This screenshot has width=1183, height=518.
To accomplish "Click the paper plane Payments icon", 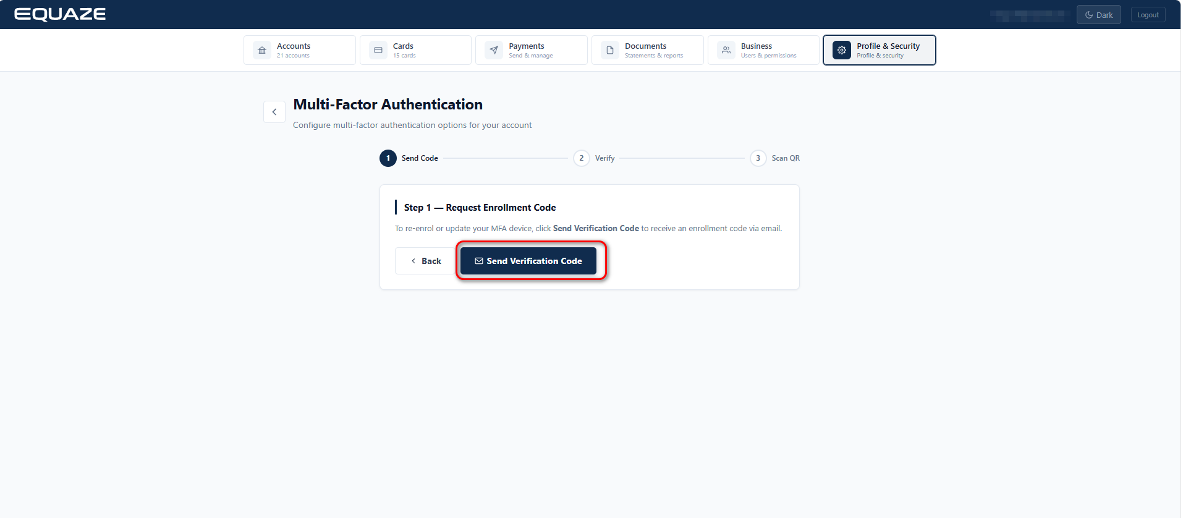I will tap(494, 50).
